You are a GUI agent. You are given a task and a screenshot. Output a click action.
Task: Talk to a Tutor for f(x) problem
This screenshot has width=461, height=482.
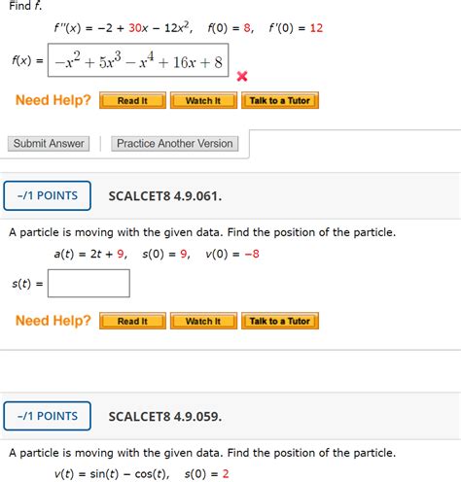(280, 100)
